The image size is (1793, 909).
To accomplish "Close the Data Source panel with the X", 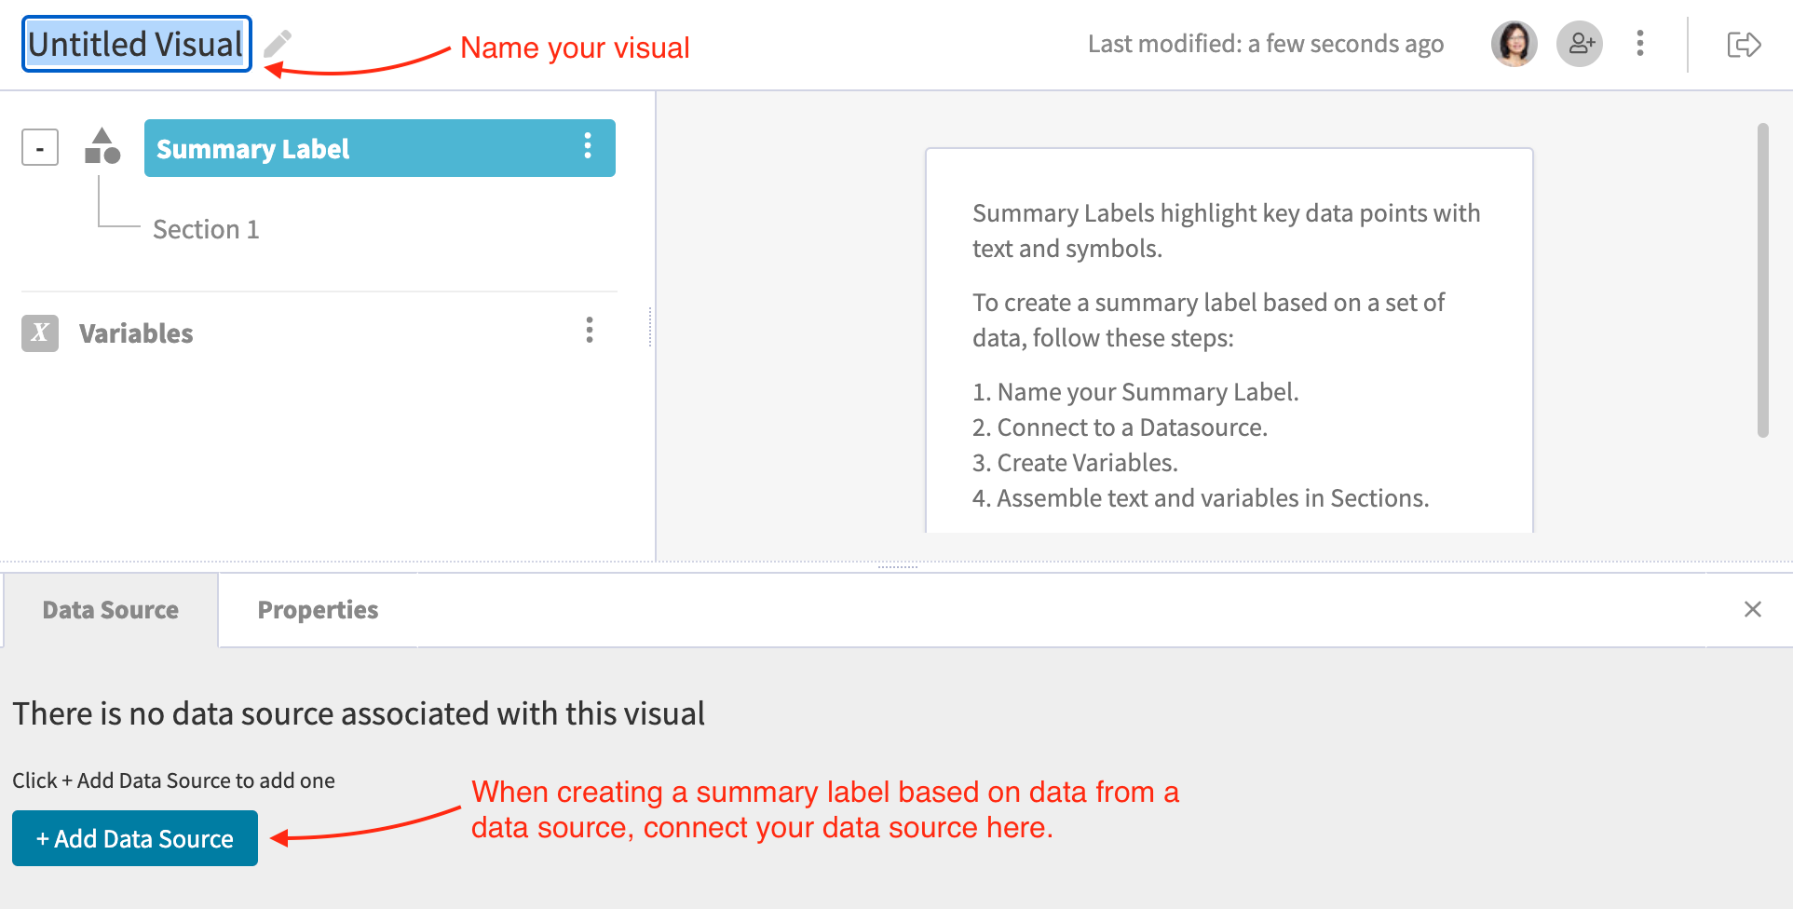I will tap(1753, 609).
